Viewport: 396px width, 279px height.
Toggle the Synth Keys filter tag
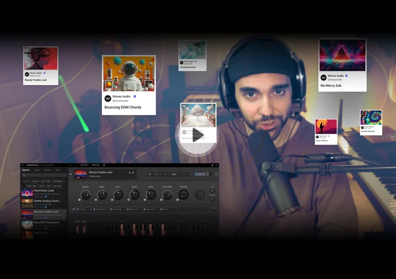(x=32, y=186)
